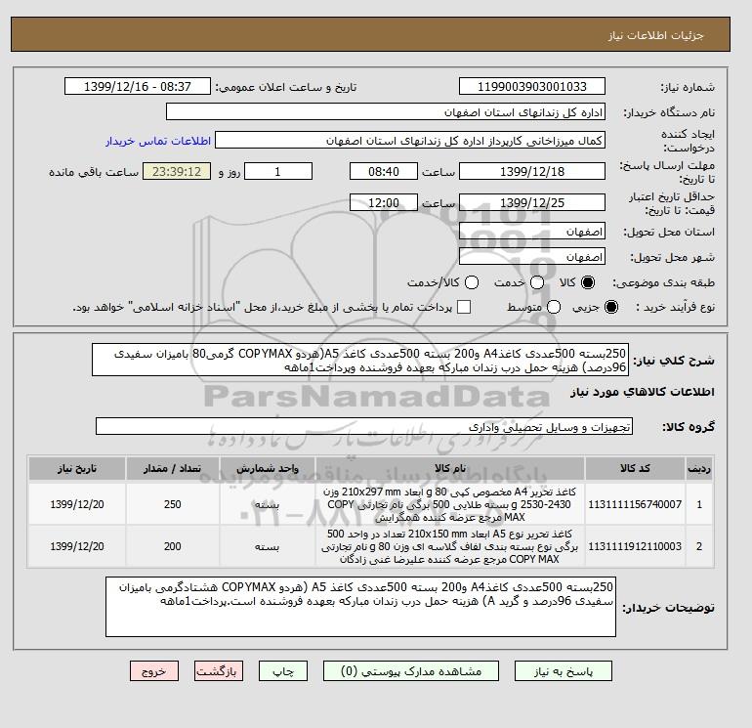Click the remaining time countdown 23:39:12
The height and width of the screenshot is (728, 752).
tap(177, 171)
